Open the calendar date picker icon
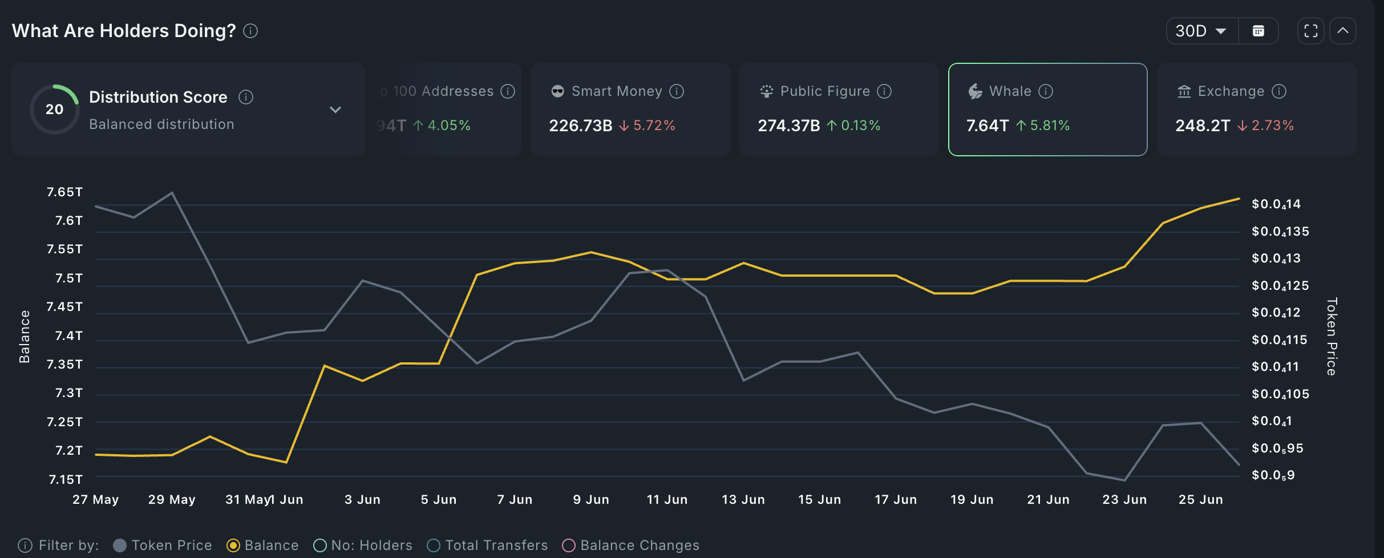 coord(1258,31)
